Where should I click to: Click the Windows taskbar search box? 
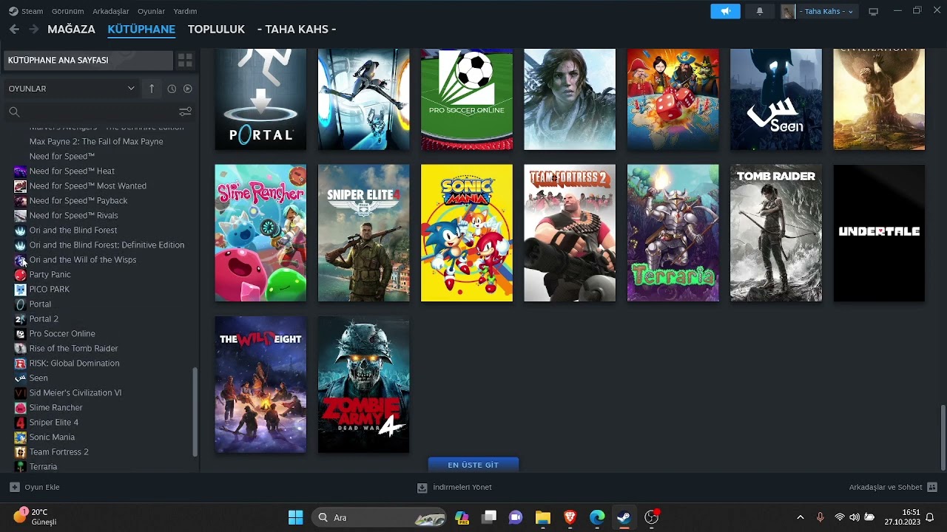[x=379, y=517]
